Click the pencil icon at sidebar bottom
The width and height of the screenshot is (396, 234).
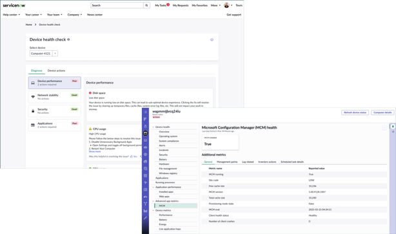(x=146, y=218)
